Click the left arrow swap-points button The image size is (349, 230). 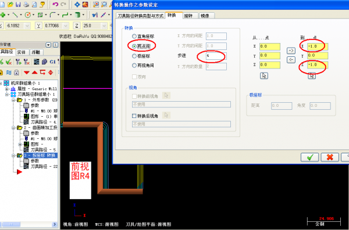(x=291, y=60)
